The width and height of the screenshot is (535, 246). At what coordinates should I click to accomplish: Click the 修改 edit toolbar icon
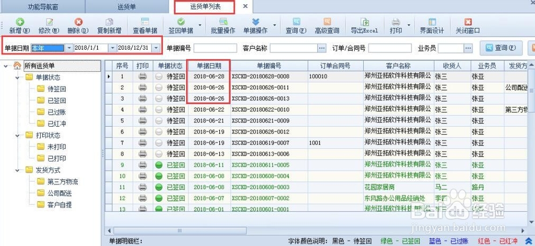(49, 22)
